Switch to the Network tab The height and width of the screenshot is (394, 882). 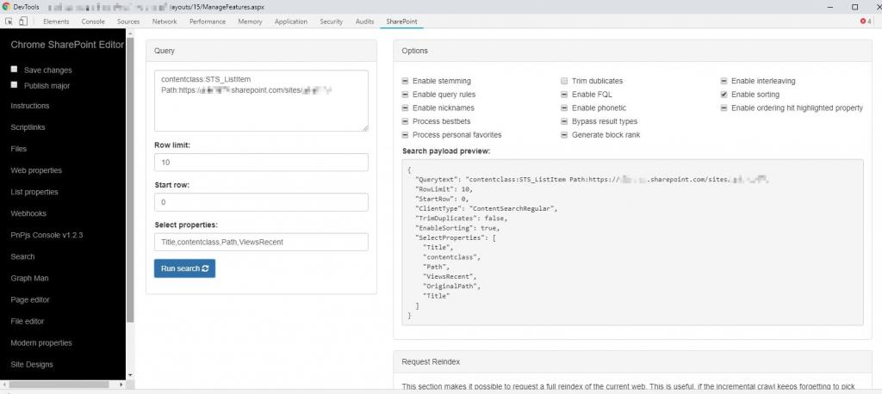(x=164, y=22)
